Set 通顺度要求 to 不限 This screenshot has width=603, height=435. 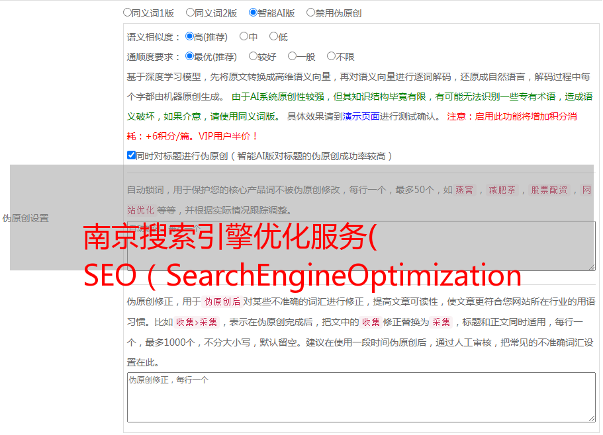[331, 56]
